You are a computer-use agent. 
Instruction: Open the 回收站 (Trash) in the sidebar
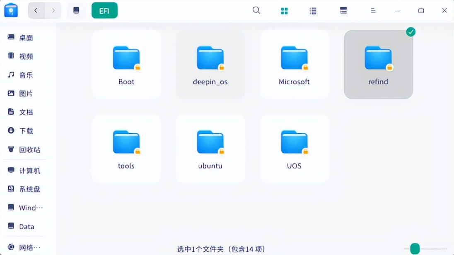(26, 149)
